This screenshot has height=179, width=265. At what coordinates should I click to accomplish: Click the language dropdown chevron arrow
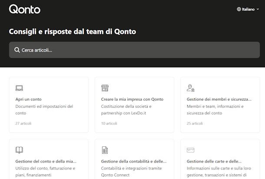(258, 9)
